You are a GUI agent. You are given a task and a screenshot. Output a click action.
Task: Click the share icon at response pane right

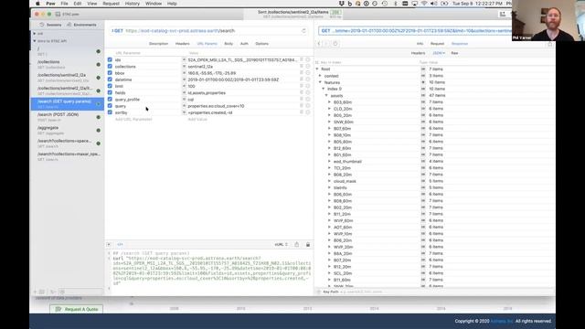pyautogui.click(x=550, y=44)
